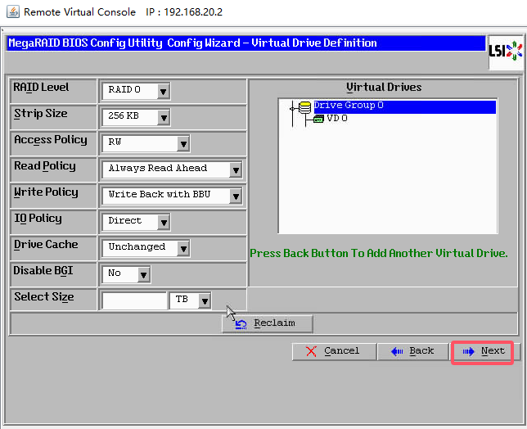Open the Disable BGI dropdown arrow
This screenshot has width=527, height=429.
click(143, 275)
